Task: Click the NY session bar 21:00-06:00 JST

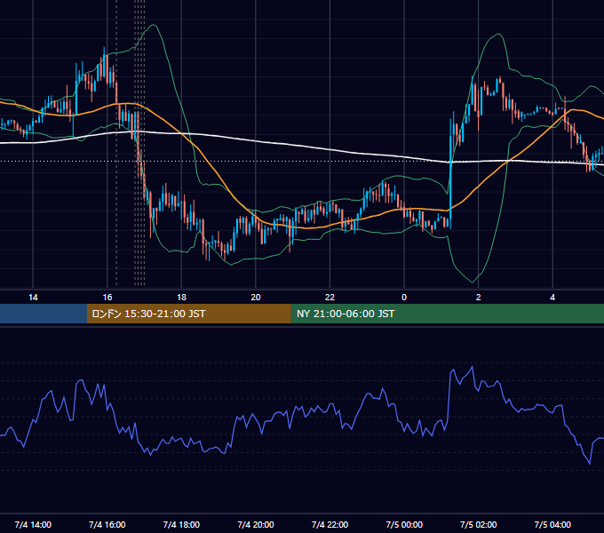Action: [447, 314]
